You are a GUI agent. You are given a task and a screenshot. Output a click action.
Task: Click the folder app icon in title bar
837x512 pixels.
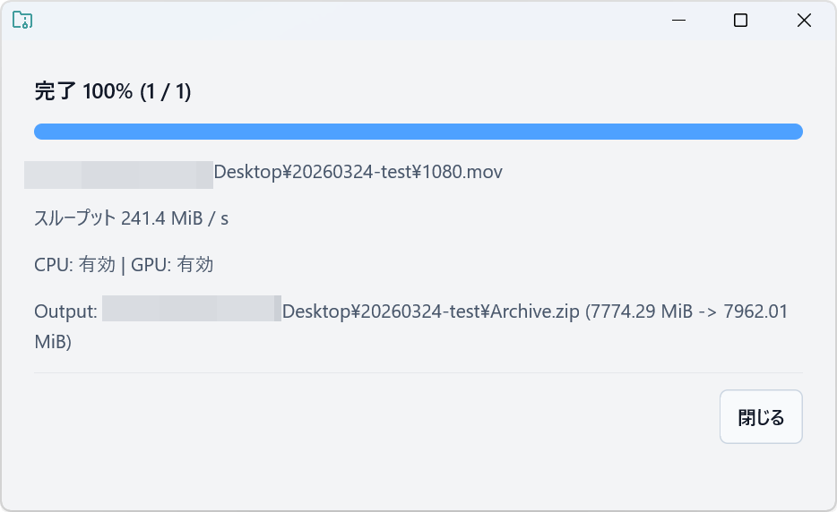[x=22, y=20]
